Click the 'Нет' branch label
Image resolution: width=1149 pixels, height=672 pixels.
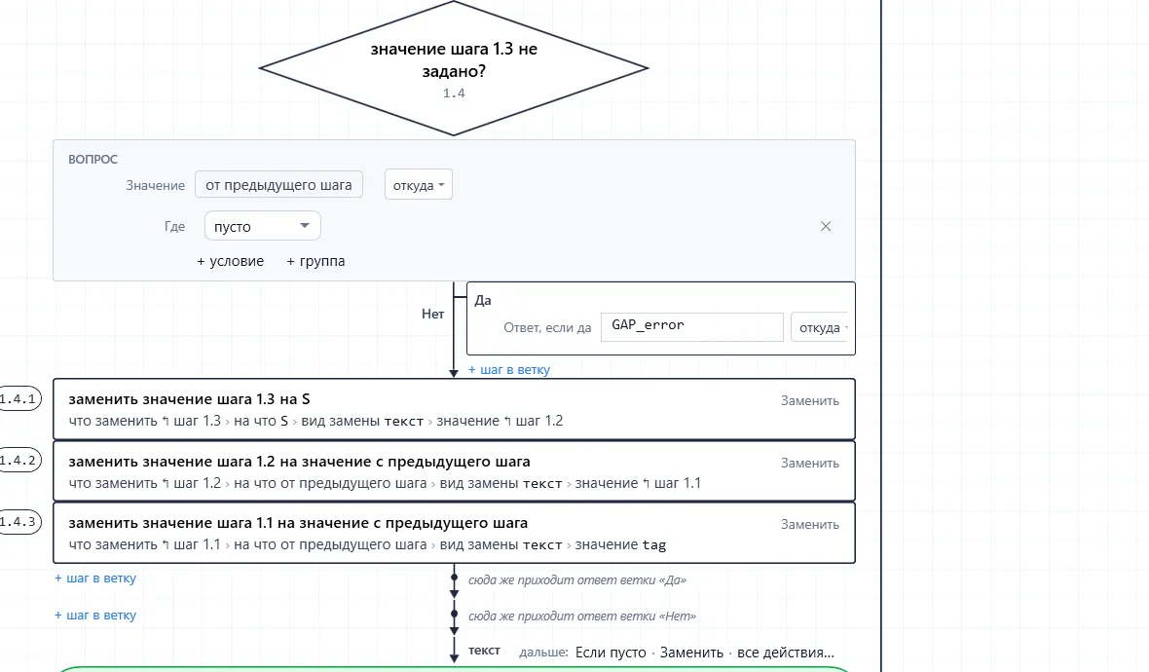pos(432,314)
